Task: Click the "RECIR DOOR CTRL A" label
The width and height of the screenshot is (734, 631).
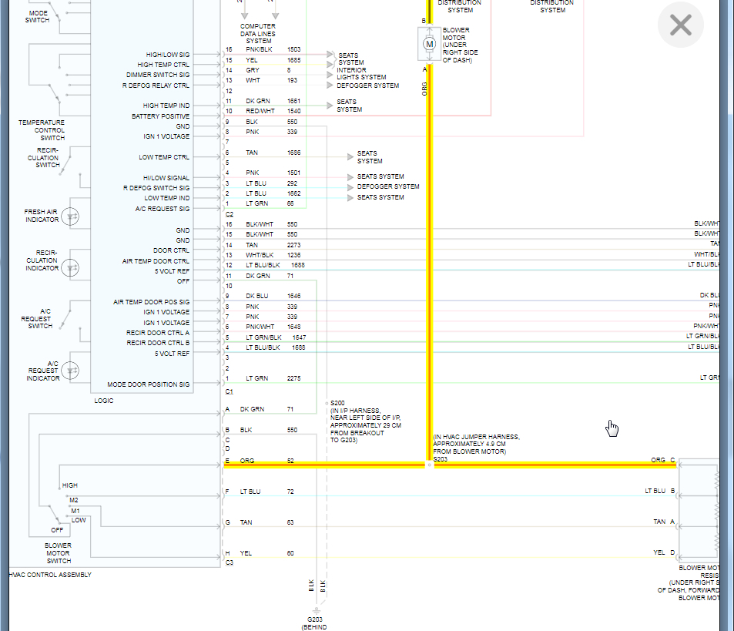Action: click(158, 333)
